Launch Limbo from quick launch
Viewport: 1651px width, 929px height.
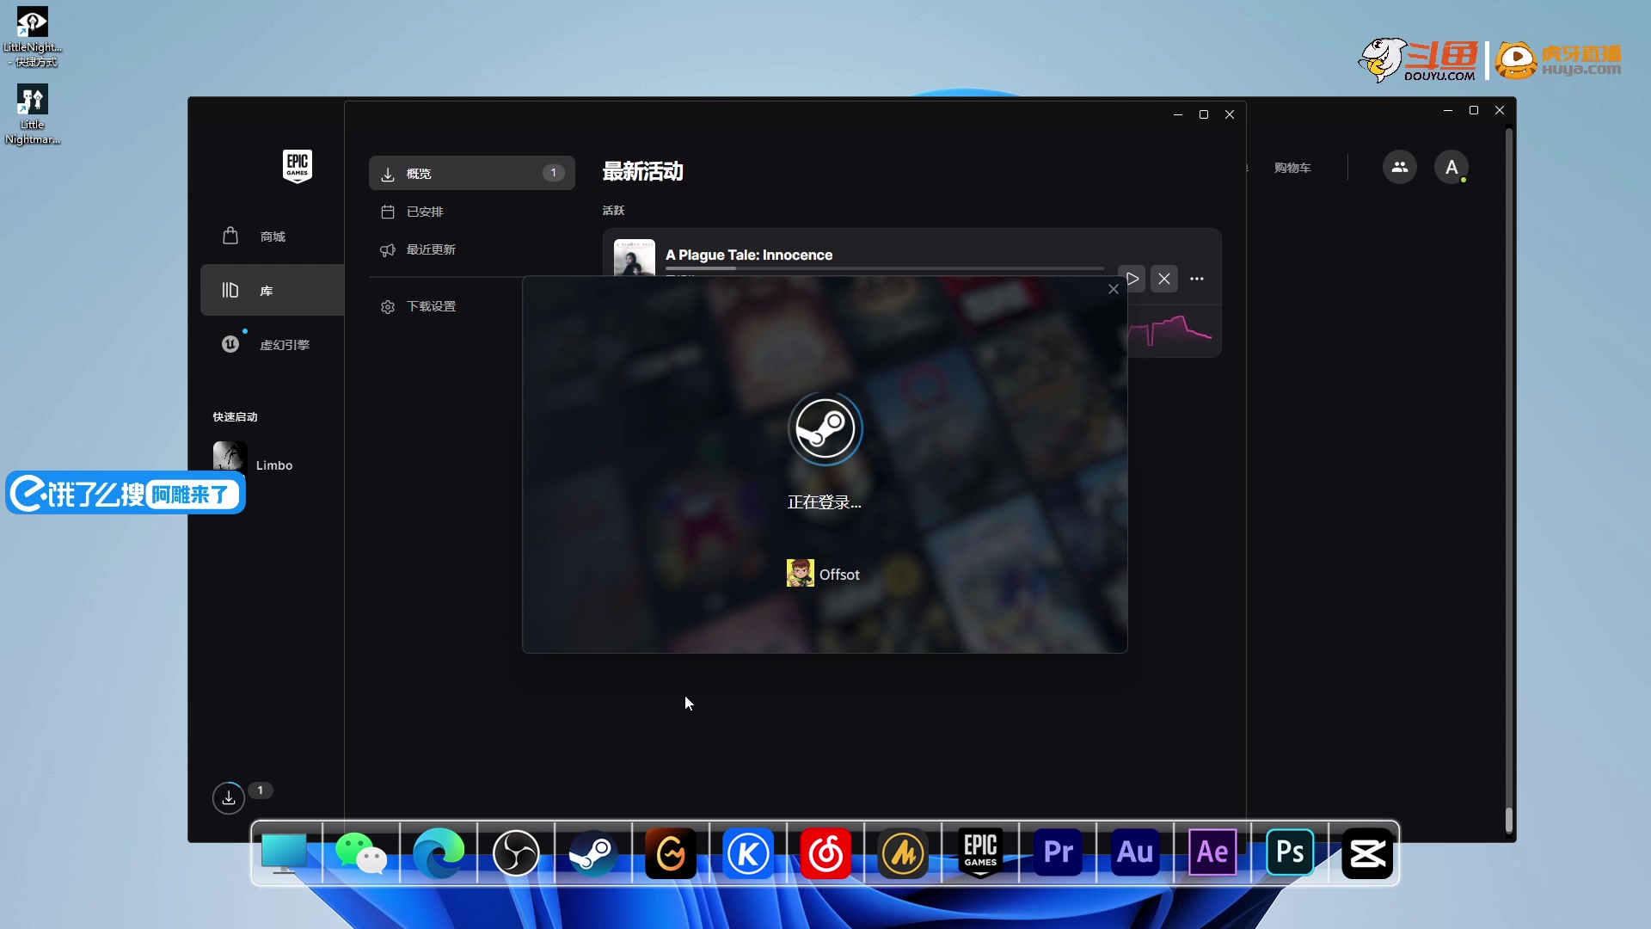pyautogui.click(x=254, y=464)
